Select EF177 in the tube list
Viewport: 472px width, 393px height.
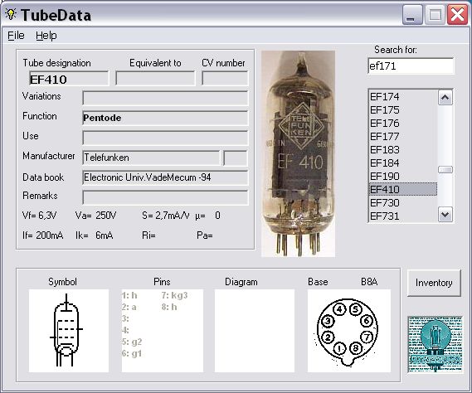point(403,136)
